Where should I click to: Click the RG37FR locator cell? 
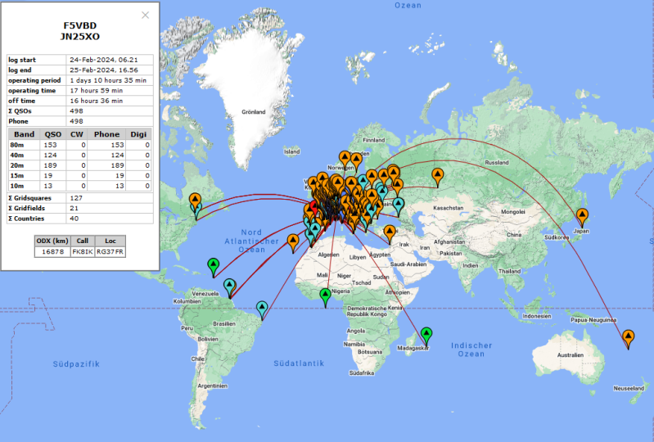pos(110,252)
